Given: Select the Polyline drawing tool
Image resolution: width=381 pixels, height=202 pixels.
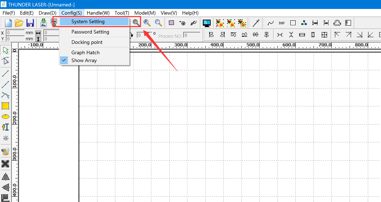Looking at the screenshot, I should click(x=5, y=85).
